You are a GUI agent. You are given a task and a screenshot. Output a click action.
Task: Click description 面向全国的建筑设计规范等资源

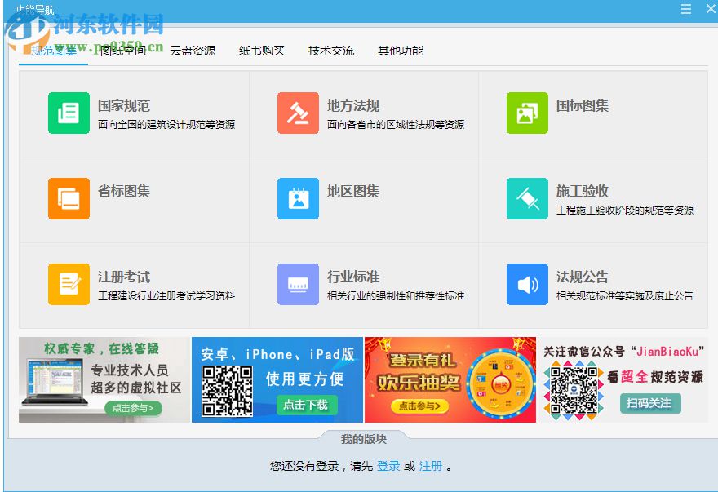[x=166, y=125]
